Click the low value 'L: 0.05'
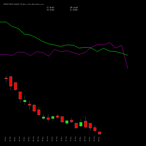 [74, 10]
